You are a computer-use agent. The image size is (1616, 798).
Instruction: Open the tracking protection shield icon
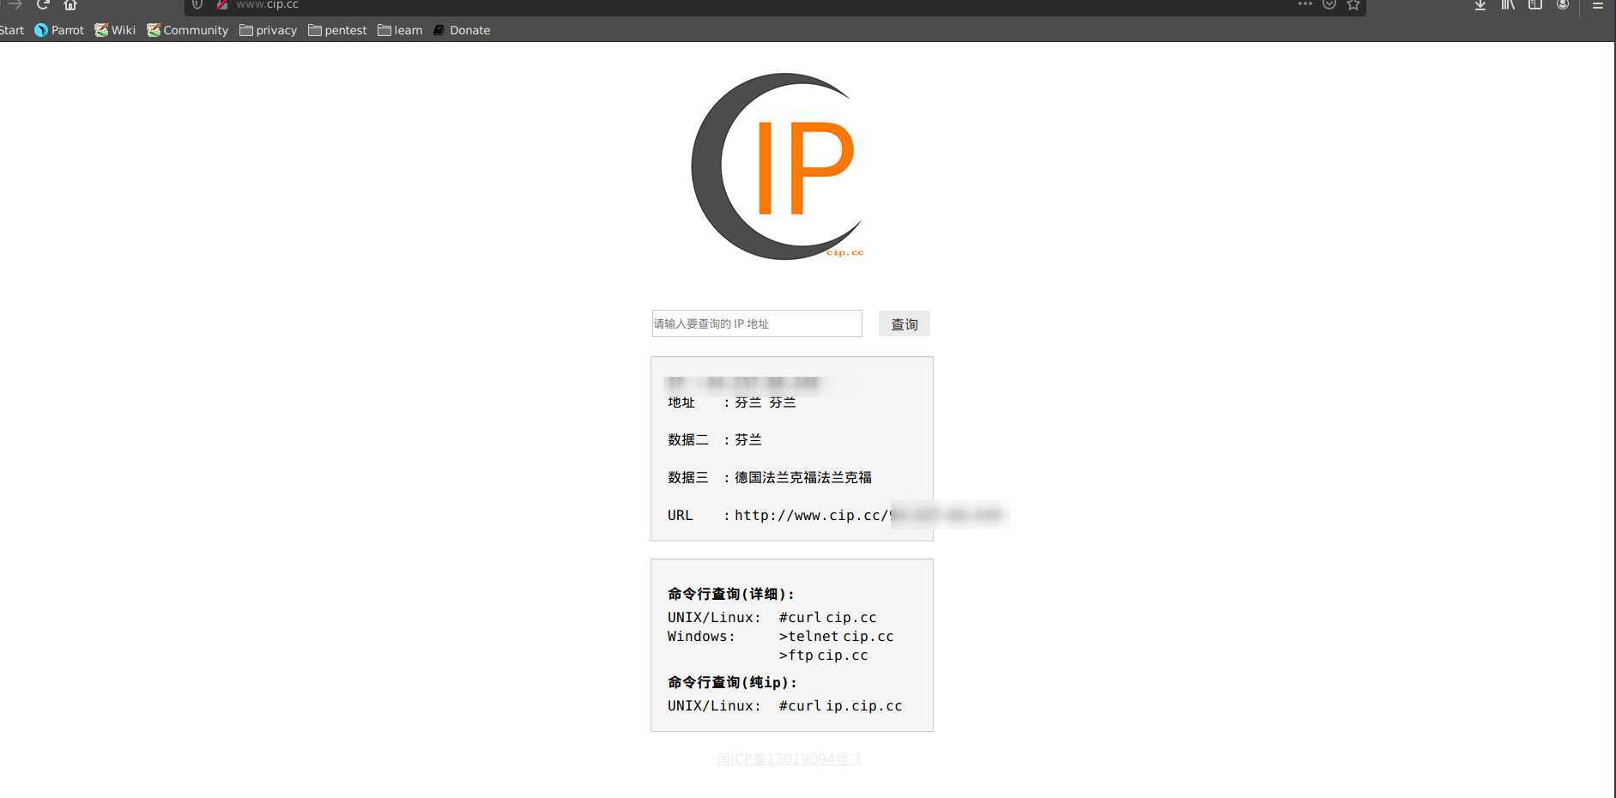pyautogui.click(x=197, y=4)
